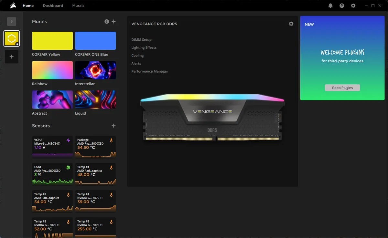
Task: Open the help question mark icon
Action: point(342,5)
